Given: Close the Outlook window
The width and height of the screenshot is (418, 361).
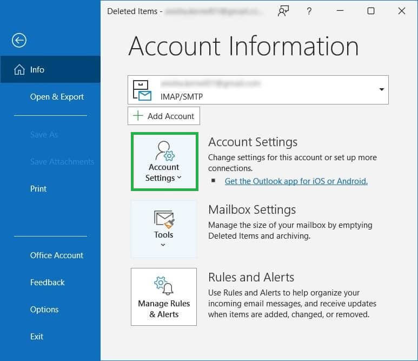Looking at the screenshot, I should pos(401,11).
